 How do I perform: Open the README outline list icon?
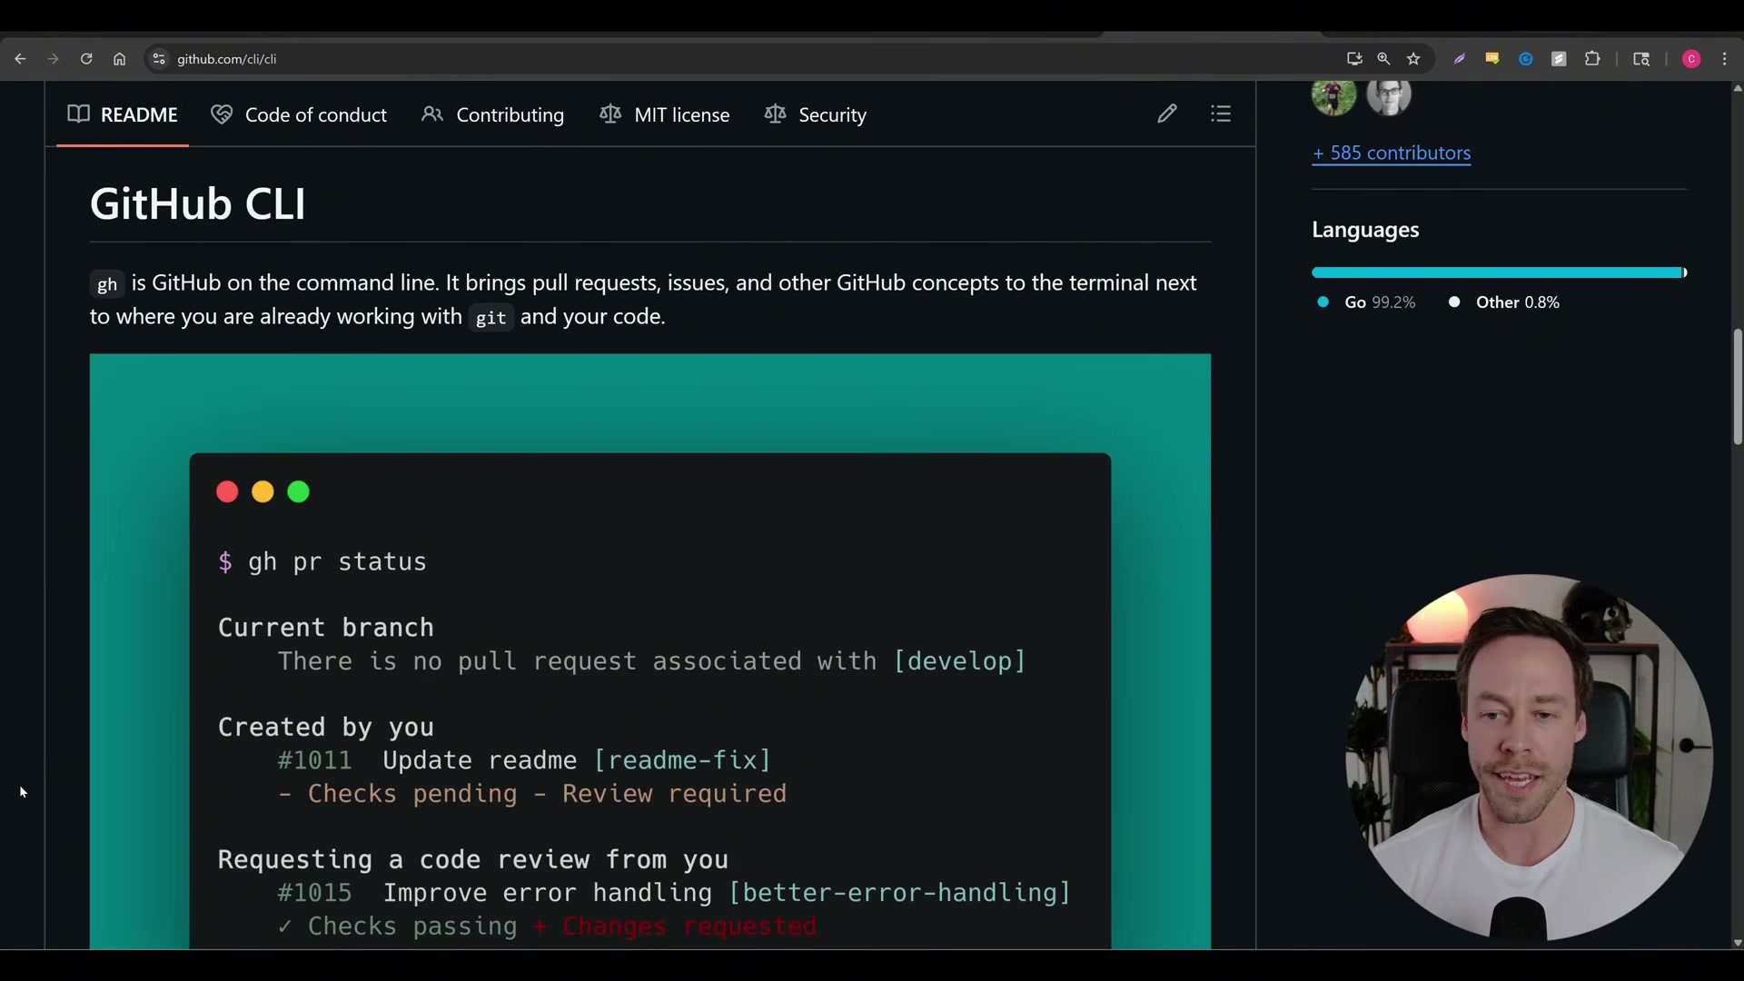click(1221, 114)
